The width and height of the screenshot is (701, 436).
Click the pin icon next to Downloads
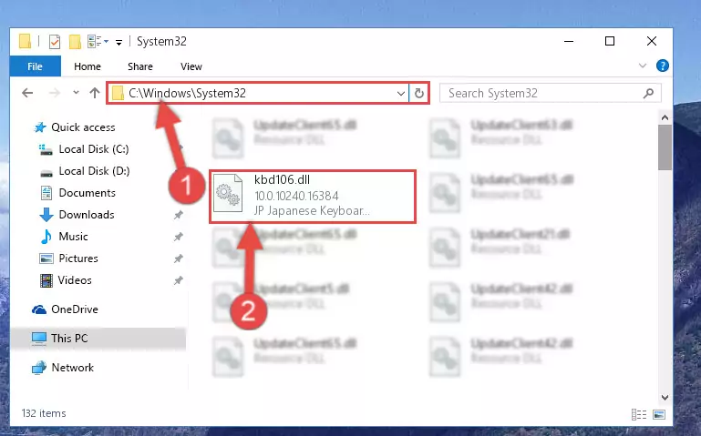(x=179, y=215)
